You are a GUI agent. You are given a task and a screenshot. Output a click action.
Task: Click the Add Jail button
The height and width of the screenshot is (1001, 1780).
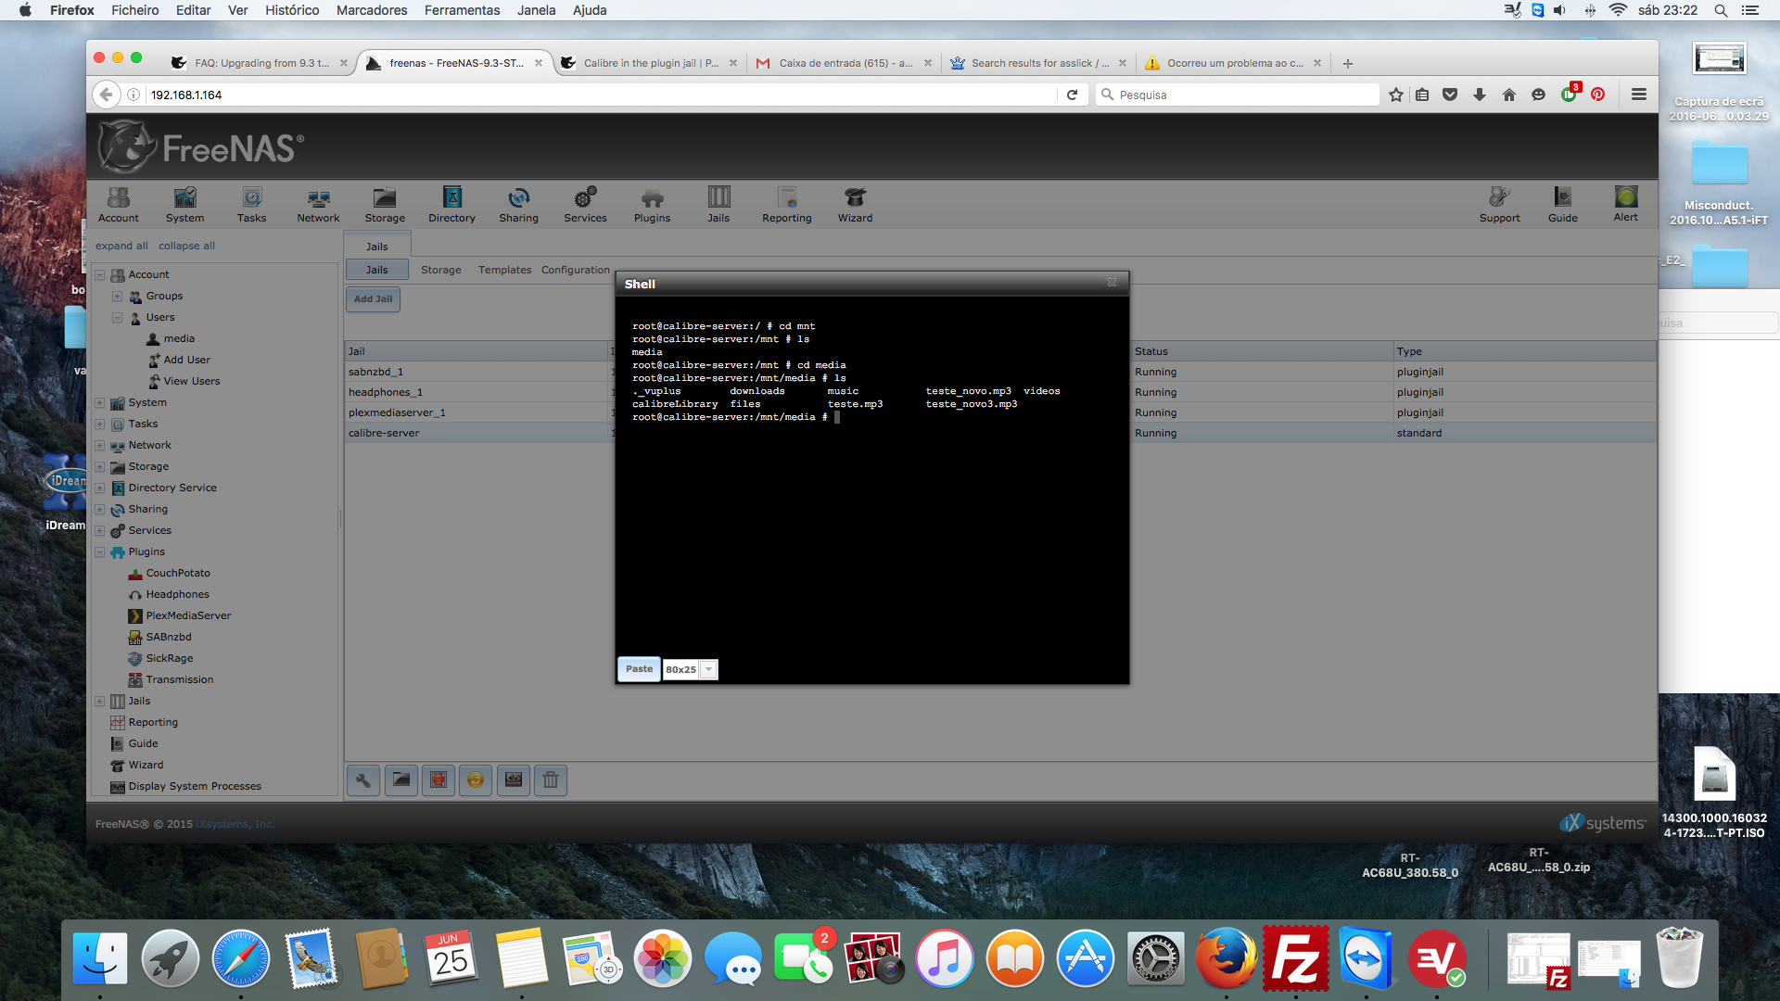click(x=373, y=298)
